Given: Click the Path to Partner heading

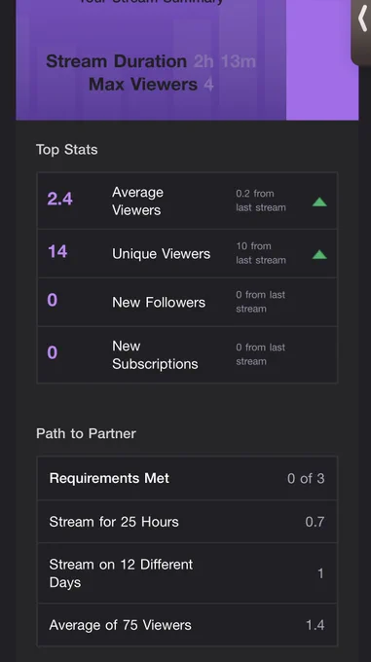Looking at the screenshot, I should click(x=86, y=433).
